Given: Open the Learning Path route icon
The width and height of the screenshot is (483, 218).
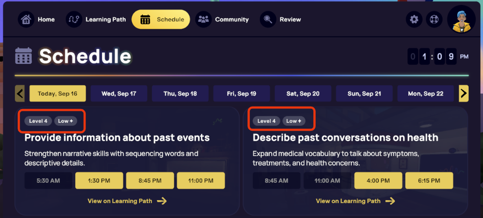Looking at the screenshot, I should pos(74,20).
